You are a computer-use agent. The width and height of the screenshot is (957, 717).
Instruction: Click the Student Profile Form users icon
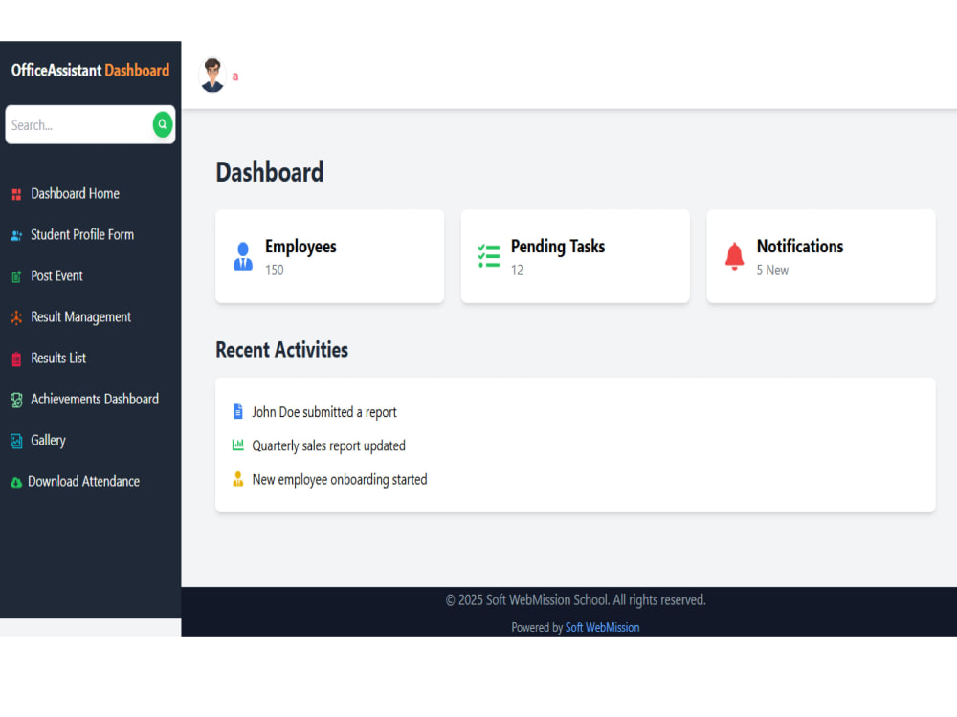pyautogui.click(x=16, y=235)
